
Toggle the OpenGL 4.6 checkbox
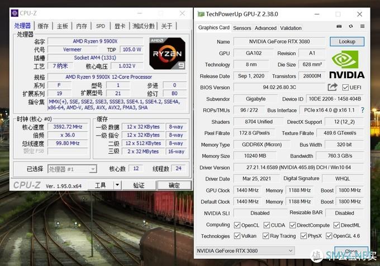[329, 236]
